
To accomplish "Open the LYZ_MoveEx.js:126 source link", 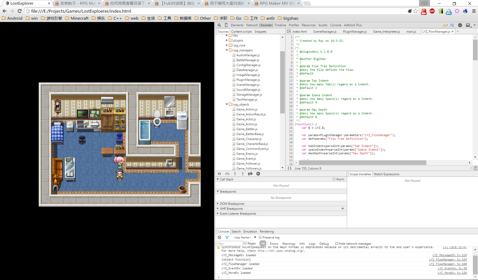I will [x=452, y=273].
